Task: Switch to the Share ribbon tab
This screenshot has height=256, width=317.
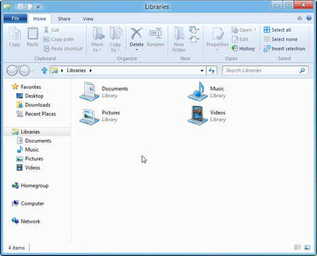Action: tap(64, 19)
